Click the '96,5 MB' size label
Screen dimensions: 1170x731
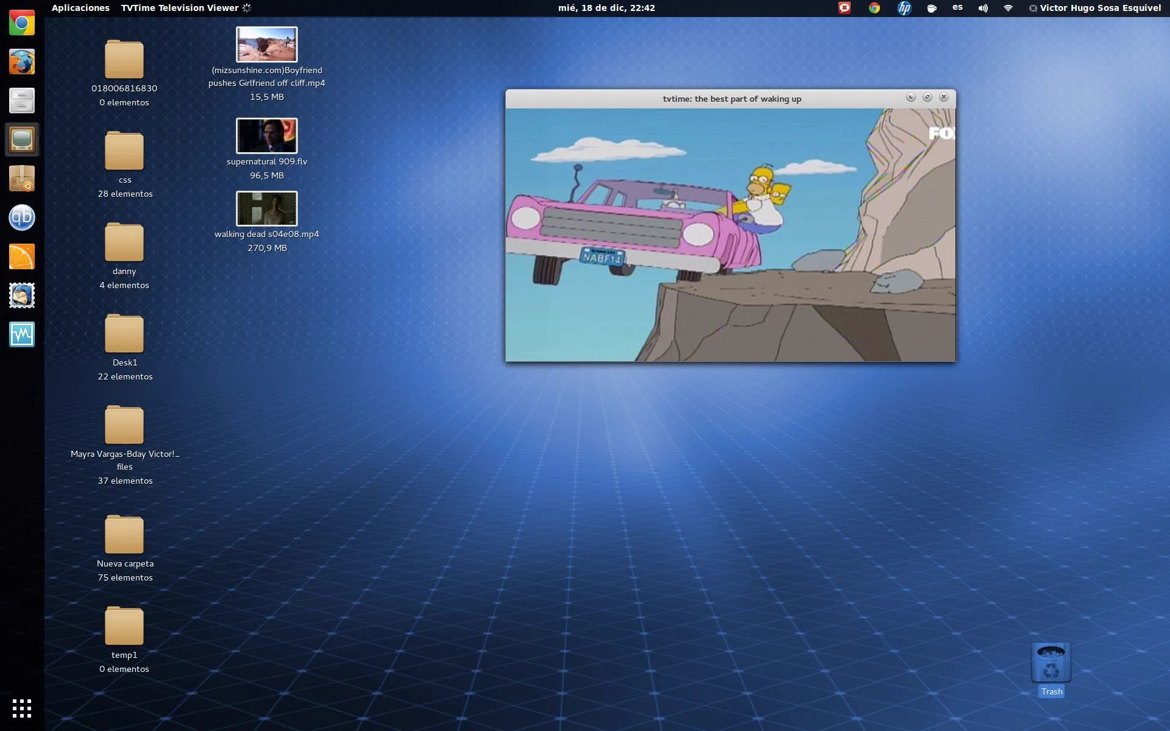[x=267, y=175]
